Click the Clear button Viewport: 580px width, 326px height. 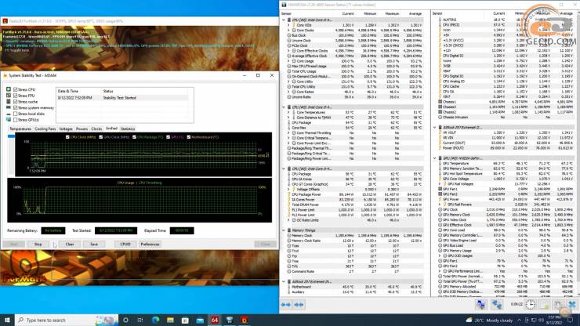[x=70, y=244]
